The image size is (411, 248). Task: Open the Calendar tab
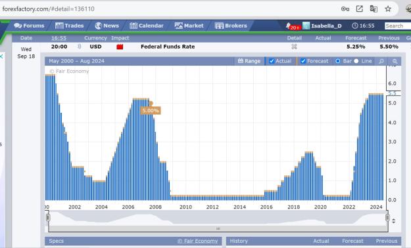[146, 26]
